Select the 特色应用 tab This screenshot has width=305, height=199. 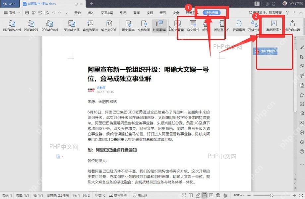[x=212, y=13]
